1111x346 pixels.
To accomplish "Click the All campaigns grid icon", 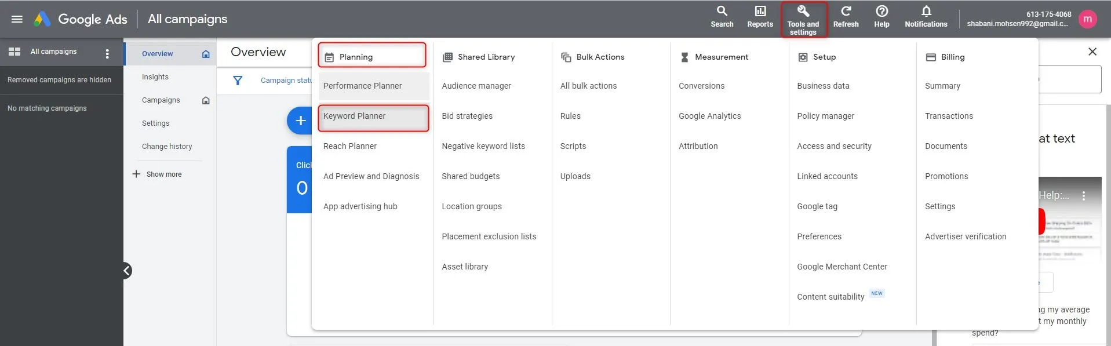I will (14, 52).
